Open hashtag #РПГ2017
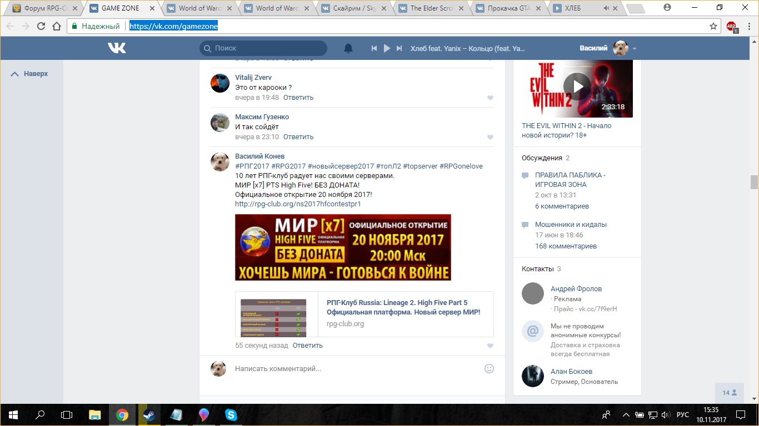The image size is (759, 426). point(252,166)
